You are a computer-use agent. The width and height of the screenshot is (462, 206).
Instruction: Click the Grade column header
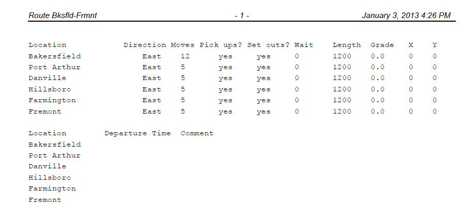click(382, 45)
